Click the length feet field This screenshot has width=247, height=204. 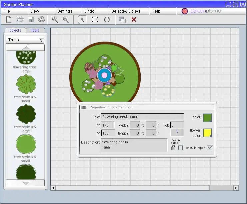135,133
